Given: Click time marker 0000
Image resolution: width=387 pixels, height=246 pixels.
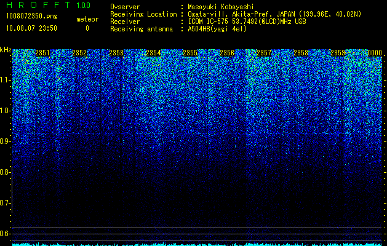Looking at the screenshot, I should click(x=375, y=53).
